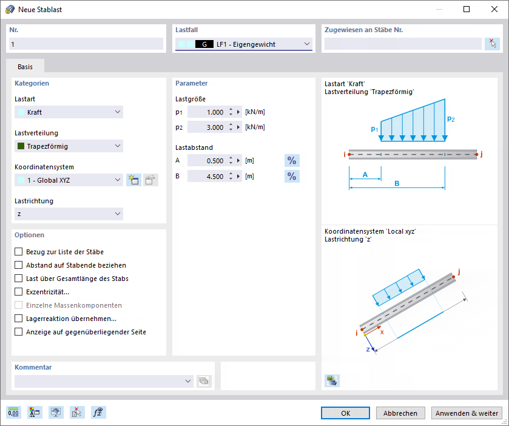Open the Kommentar dropdown list
Image resolution: width=509 pixels, height=426 pixels.
[188, 380]
